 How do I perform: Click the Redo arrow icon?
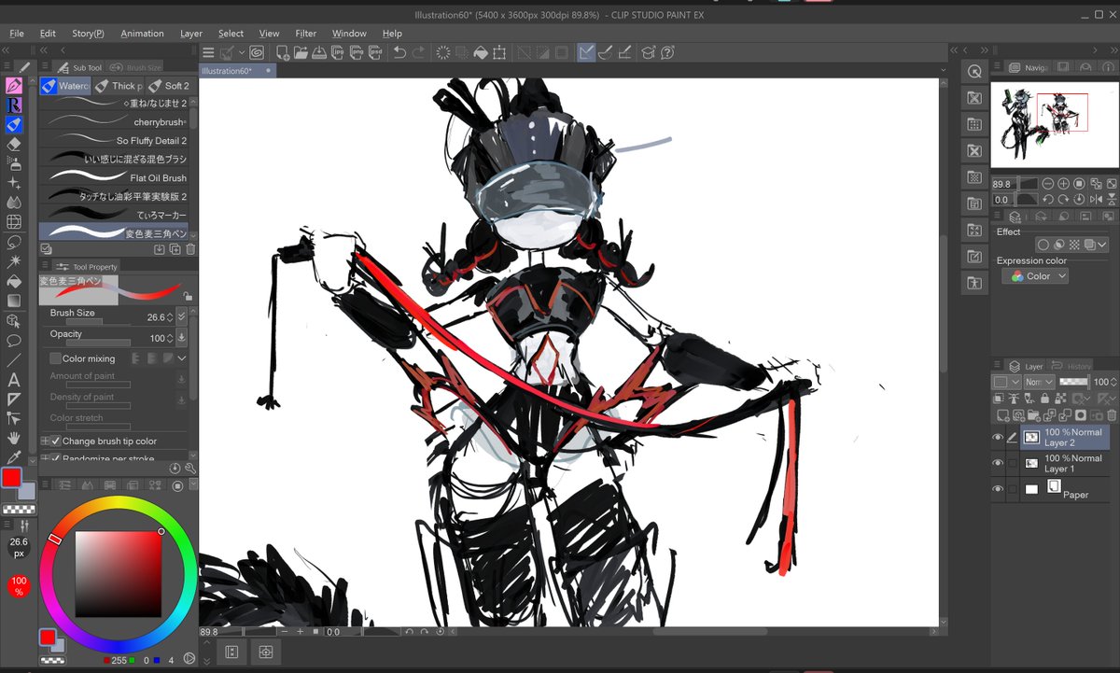coord(419,53)
